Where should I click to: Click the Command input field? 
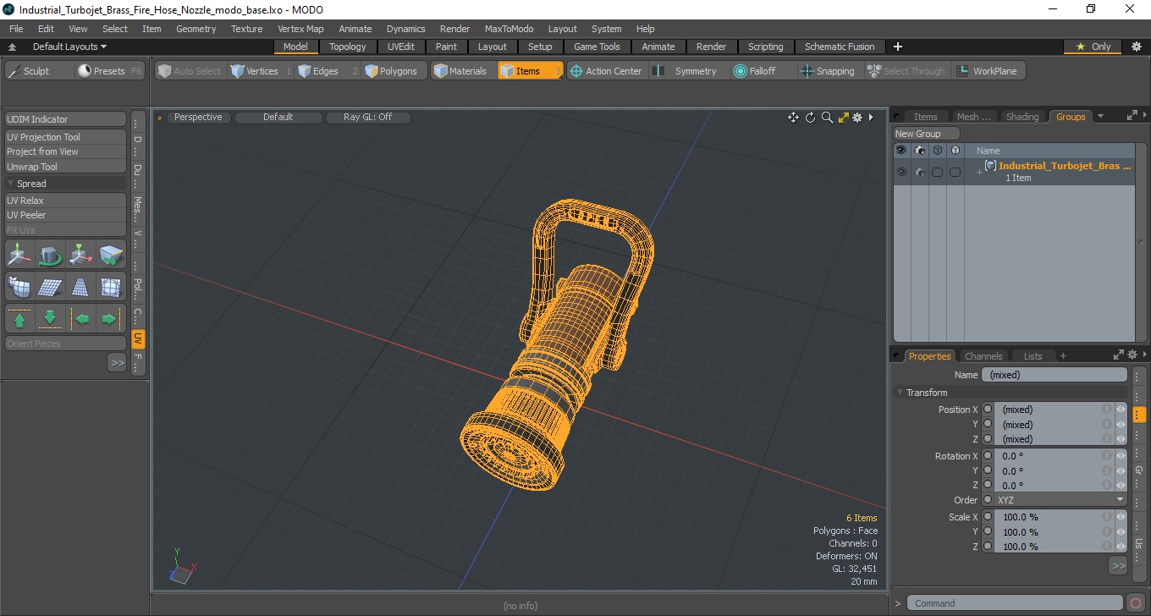[x=1016, y=603]
